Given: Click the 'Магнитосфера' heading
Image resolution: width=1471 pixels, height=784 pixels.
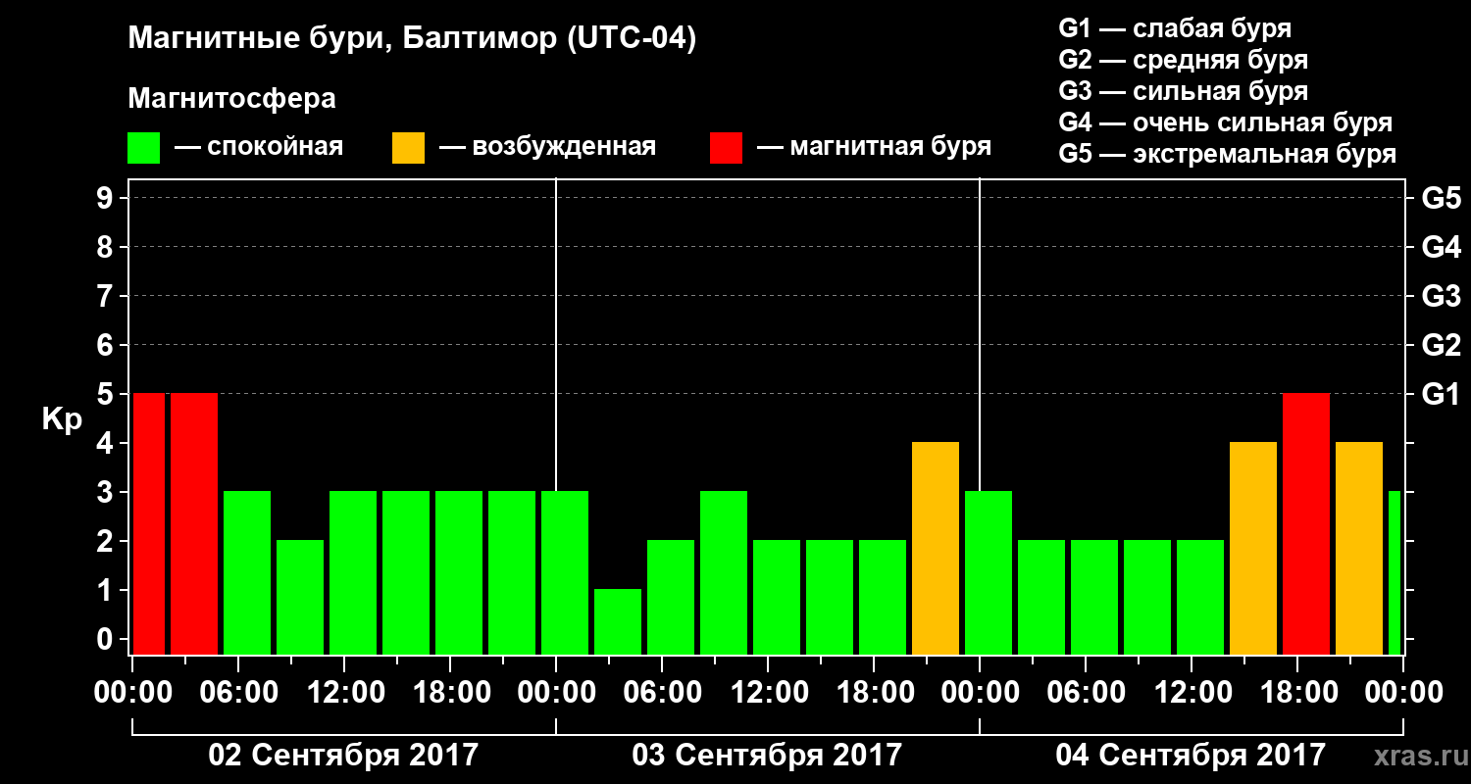Looking at the screenshot, I should [x=231, y=99].
